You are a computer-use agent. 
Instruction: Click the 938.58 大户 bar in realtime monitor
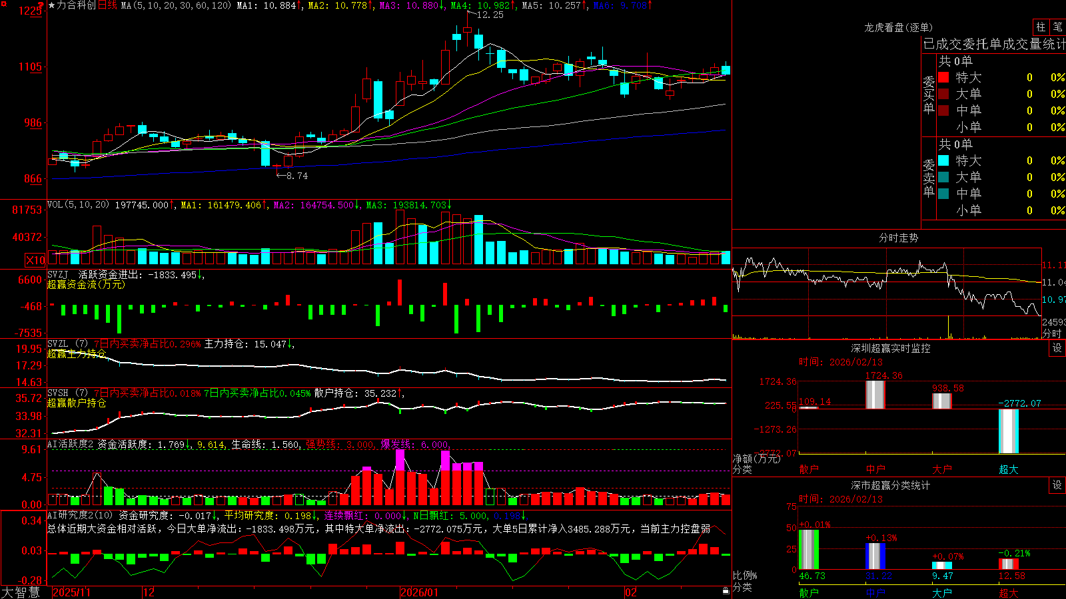942,401
